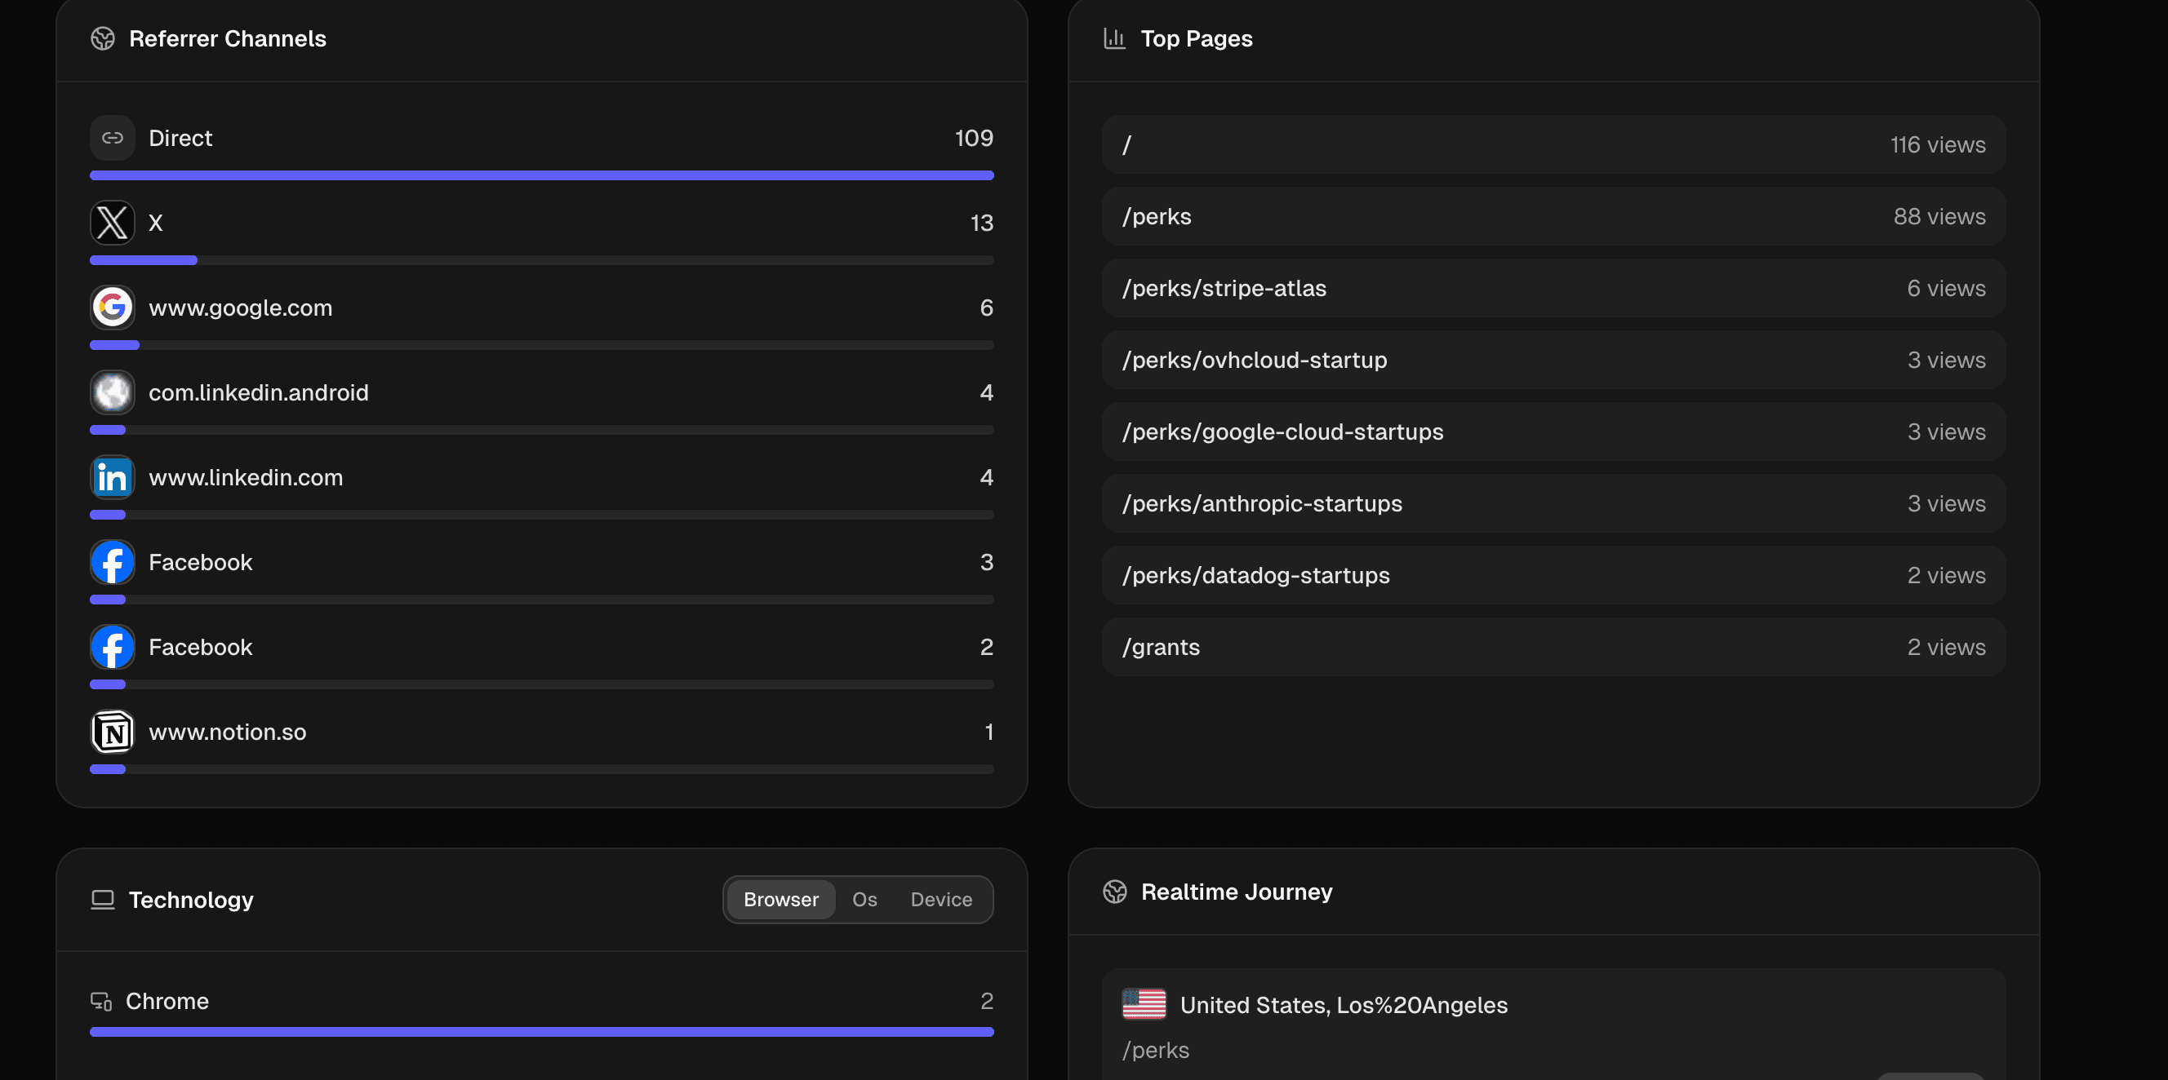
Task: Click the LinkedIn icon beside www.linkedin.com
Action: pyautogui.click(x=112, y=477)
